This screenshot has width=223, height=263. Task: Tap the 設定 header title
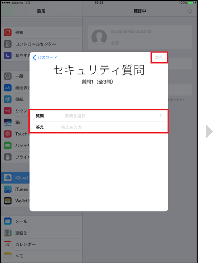point(41,11)
